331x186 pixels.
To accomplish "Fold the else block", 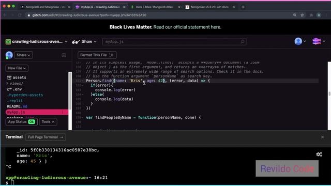I will tap(83, 95).
